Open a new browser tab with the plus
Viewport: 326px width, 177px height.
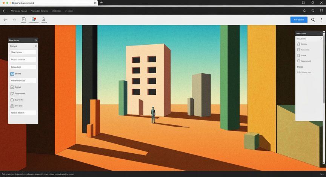(x=101, y=3)
